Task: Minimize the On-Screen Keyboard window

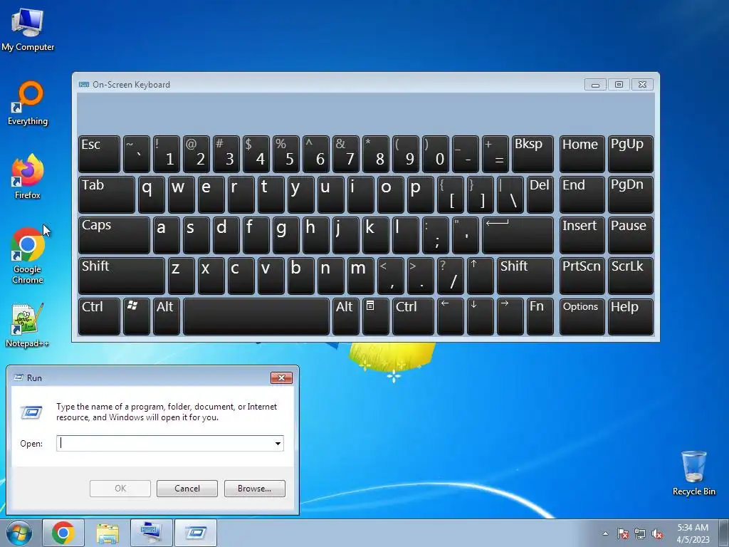Action: coord(595,85)
